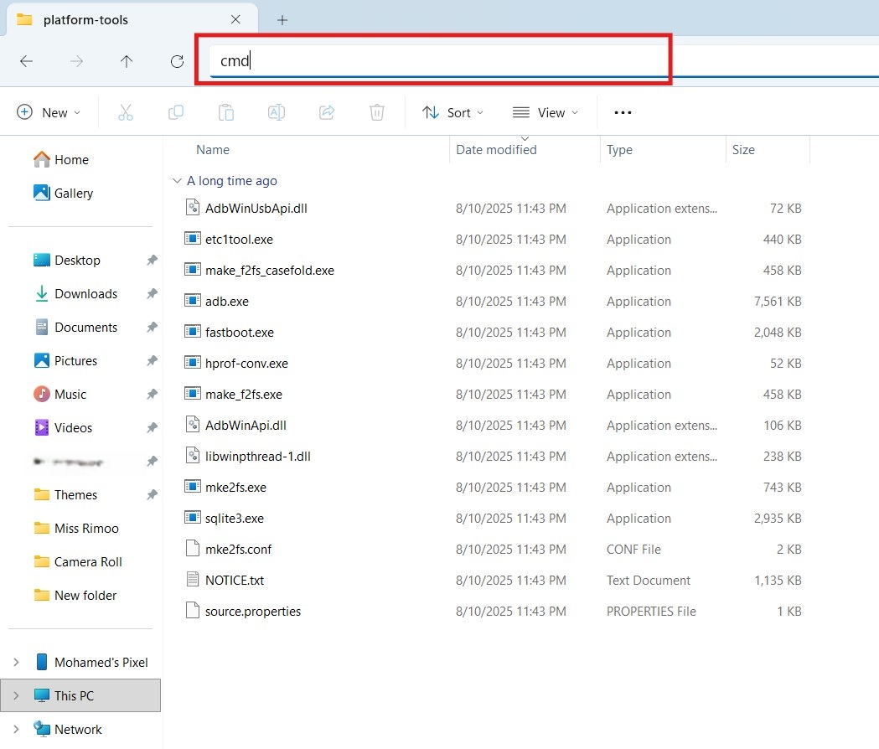Click the Cut scissors icon in toolbar
Viewport: 879px width, 749px height.
[x=126, y=112]
